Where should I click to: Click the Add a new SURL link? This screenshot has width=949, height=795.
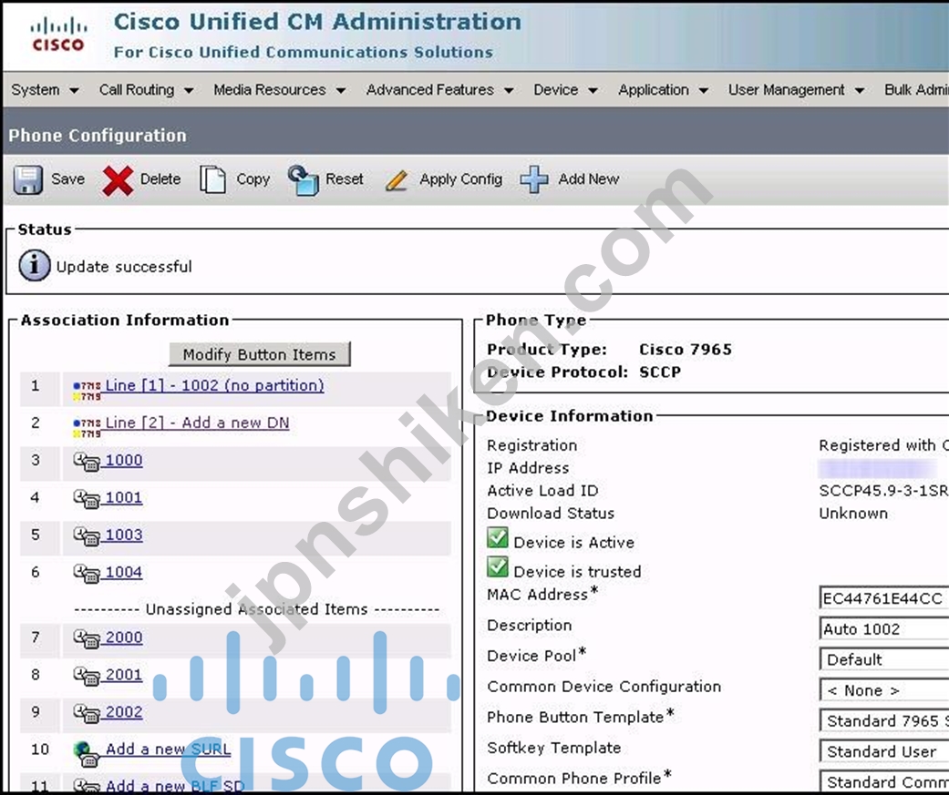coord(169,749)
